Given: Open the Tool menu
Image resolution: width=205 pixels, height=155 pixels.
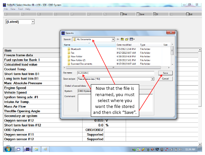Looking at the screenshot, I should [x=20, y=9].
